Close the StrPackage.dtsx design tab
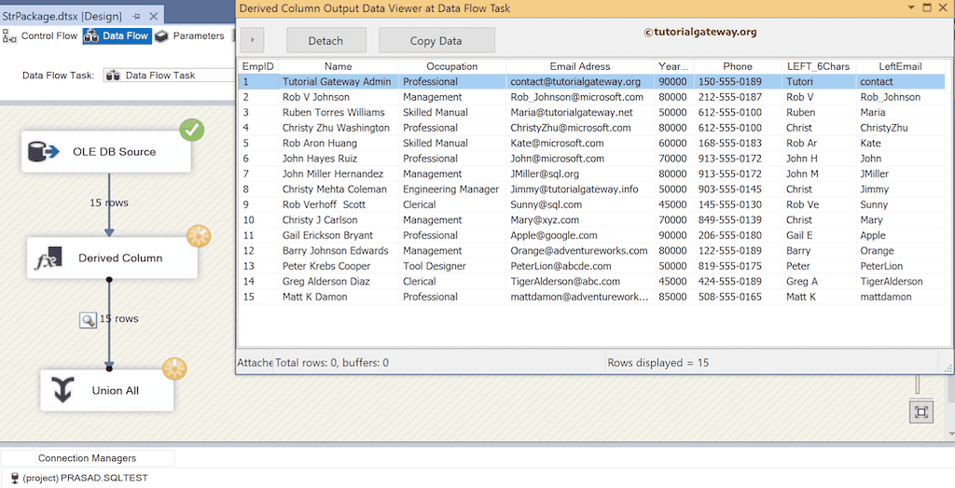 coord(154,17)
